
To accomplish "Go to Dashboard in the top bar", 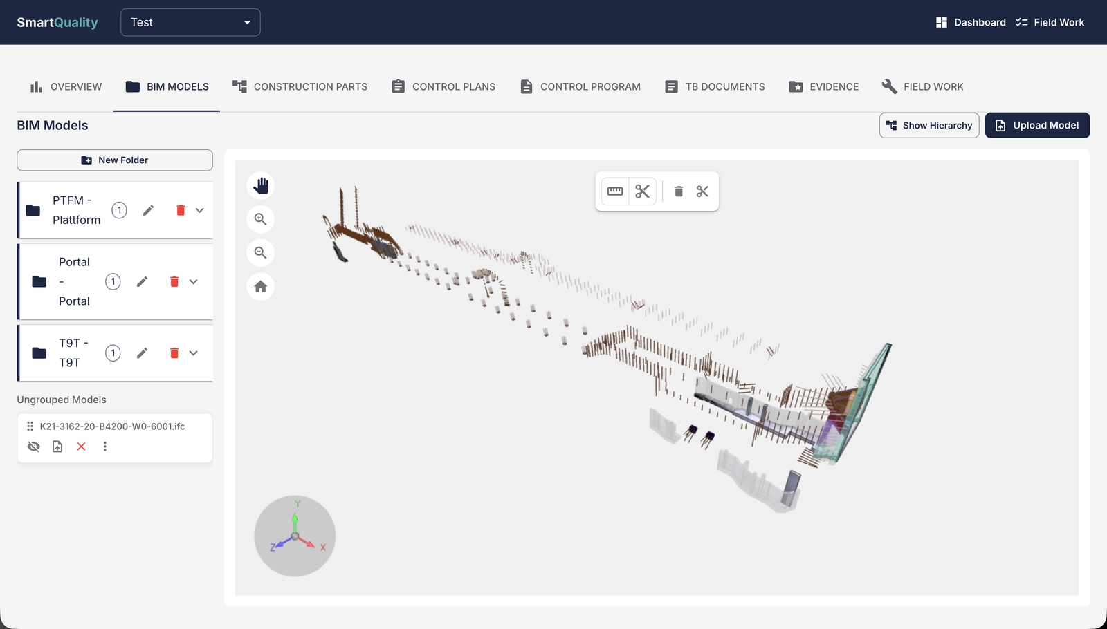I will tap(971, 22).
